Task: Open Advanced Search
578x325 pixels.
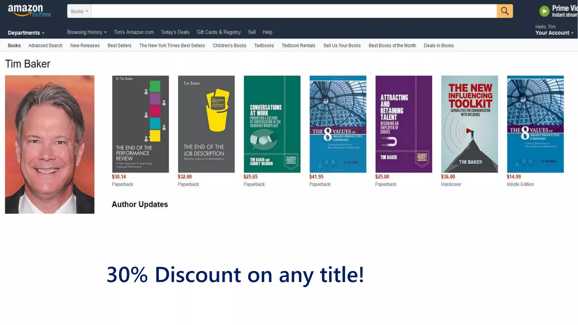Action: [x=45, y=45]
